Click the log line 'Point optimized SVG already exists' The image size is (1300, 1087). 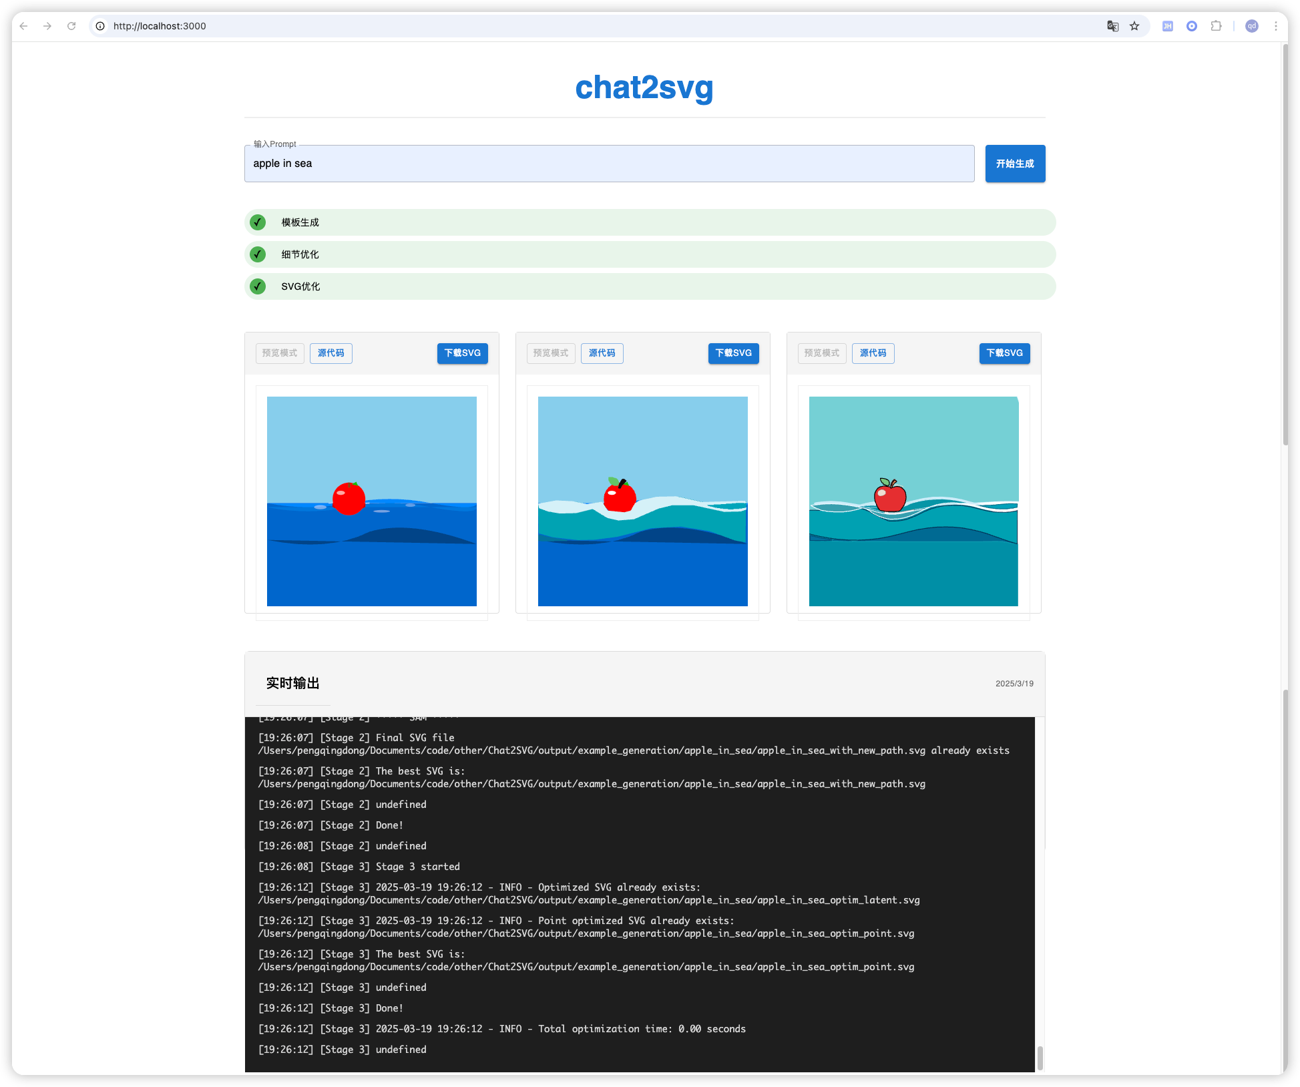tap(586, 927)
